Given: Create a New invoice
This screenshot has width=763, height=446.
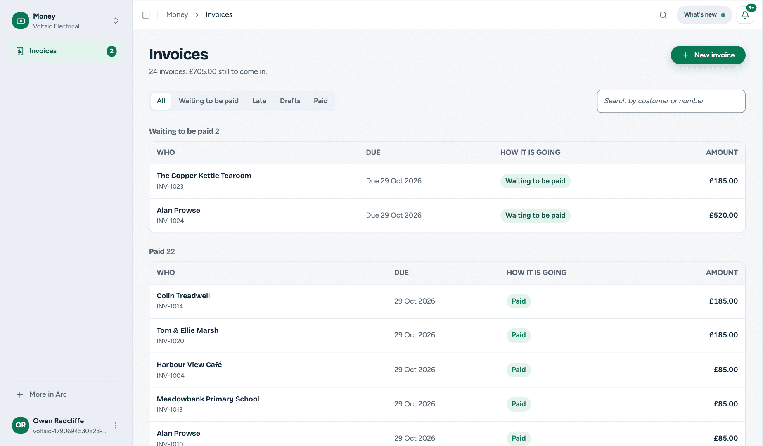Looking at the screenshot, I should (x=708, y=55).
